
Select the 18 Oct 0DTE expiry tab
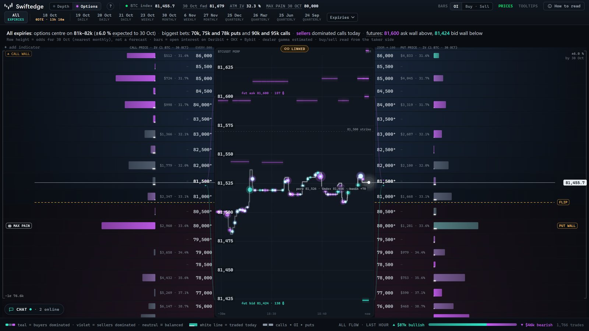point(50,17)
